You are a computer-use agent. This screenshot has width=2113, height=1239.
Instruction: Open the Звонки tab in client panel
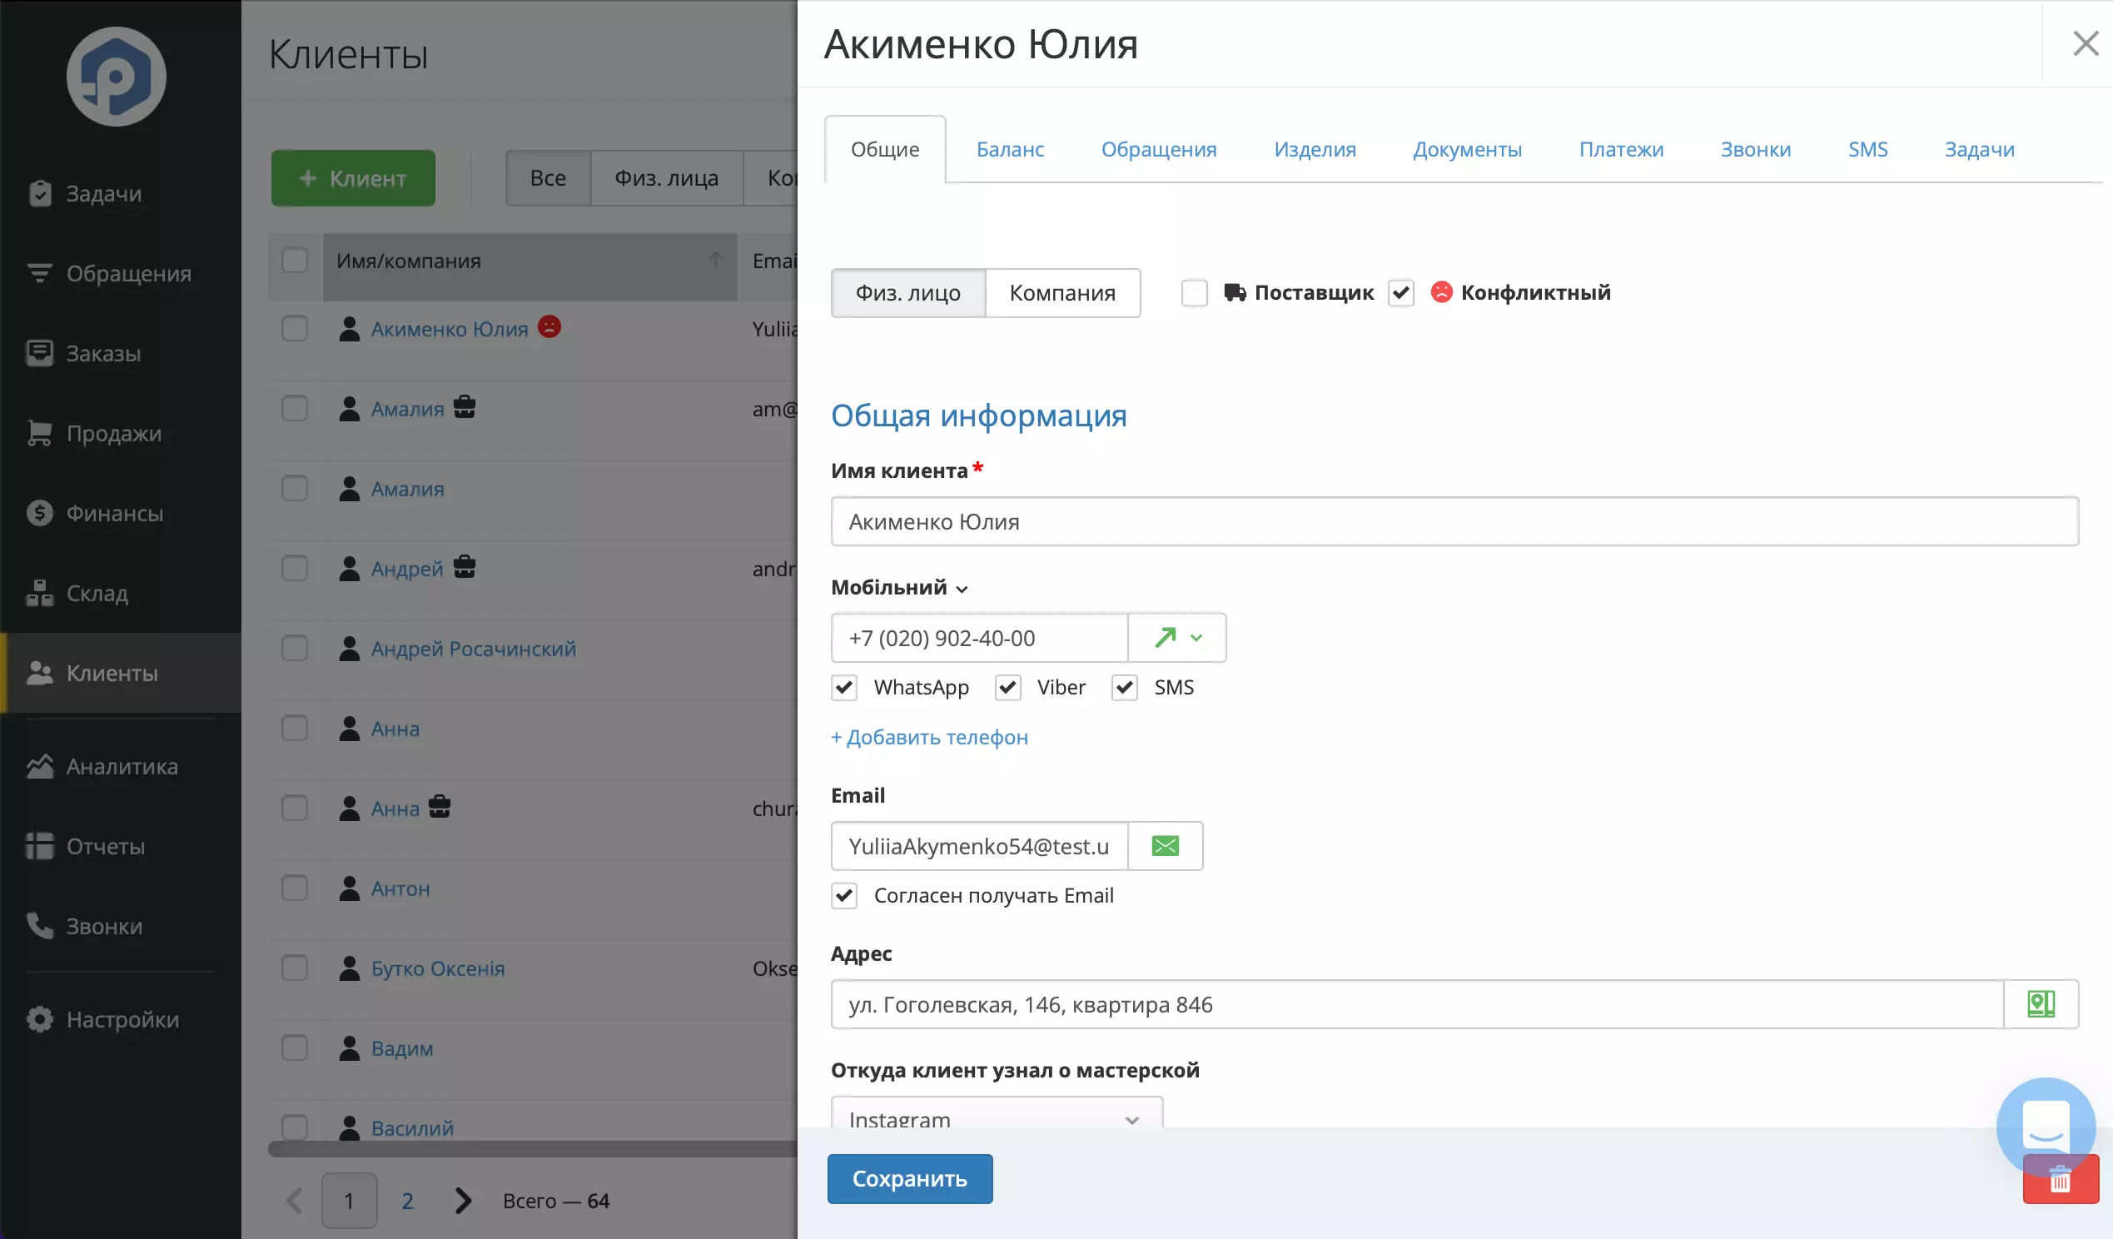pos(1756,149)
